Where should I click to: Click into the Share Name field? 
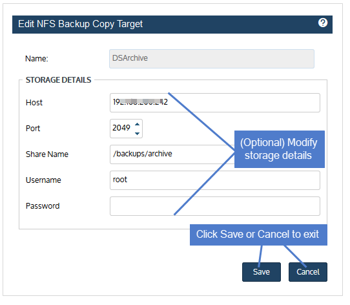click(172, 154)
